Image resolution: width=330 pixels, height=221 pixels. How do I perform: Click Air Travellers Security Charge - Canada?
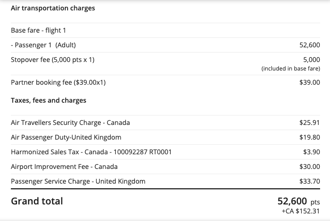[x=70, y=123]
